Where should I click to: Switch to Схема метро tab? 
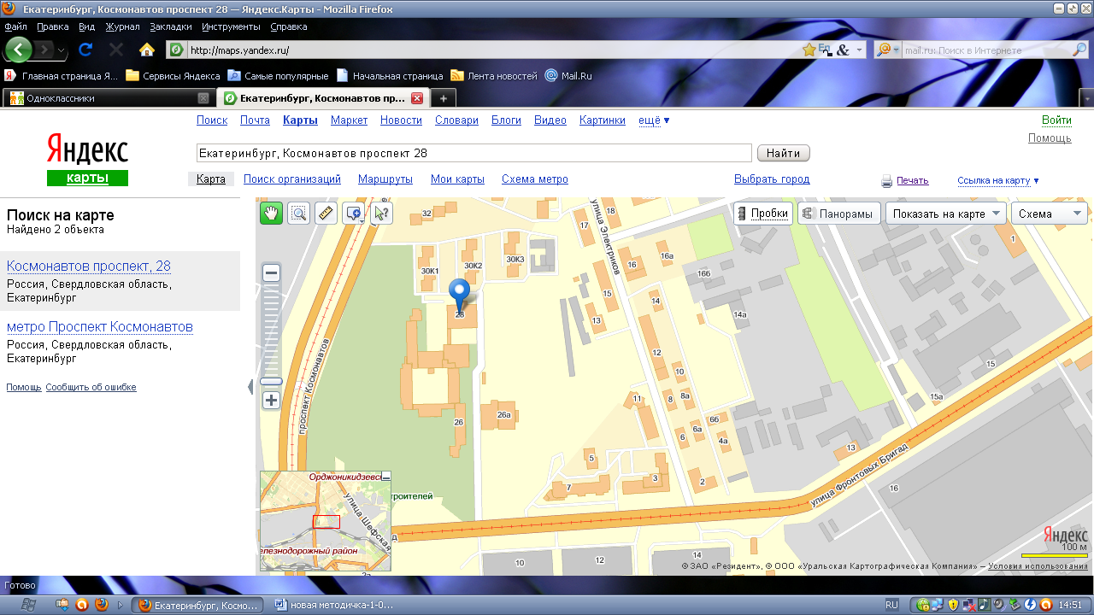click(x=535, y=179)
